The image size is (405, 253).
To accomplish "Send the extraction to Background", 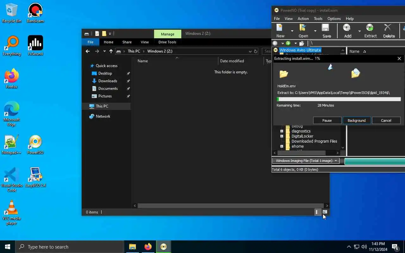I will coord(357,120).
